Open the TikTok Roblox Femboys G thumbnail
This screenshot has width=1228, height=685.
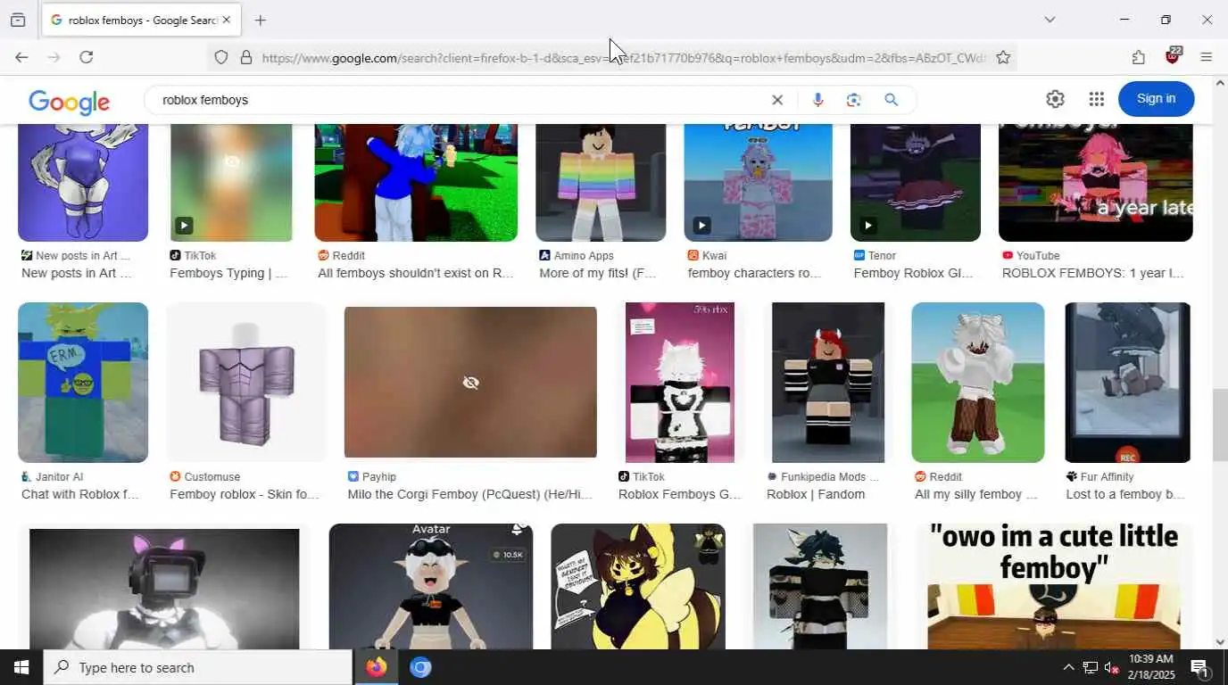pos(680,383)
